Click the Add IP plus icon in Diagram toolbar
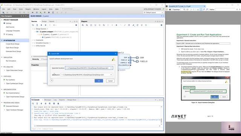 pos(116,25)
